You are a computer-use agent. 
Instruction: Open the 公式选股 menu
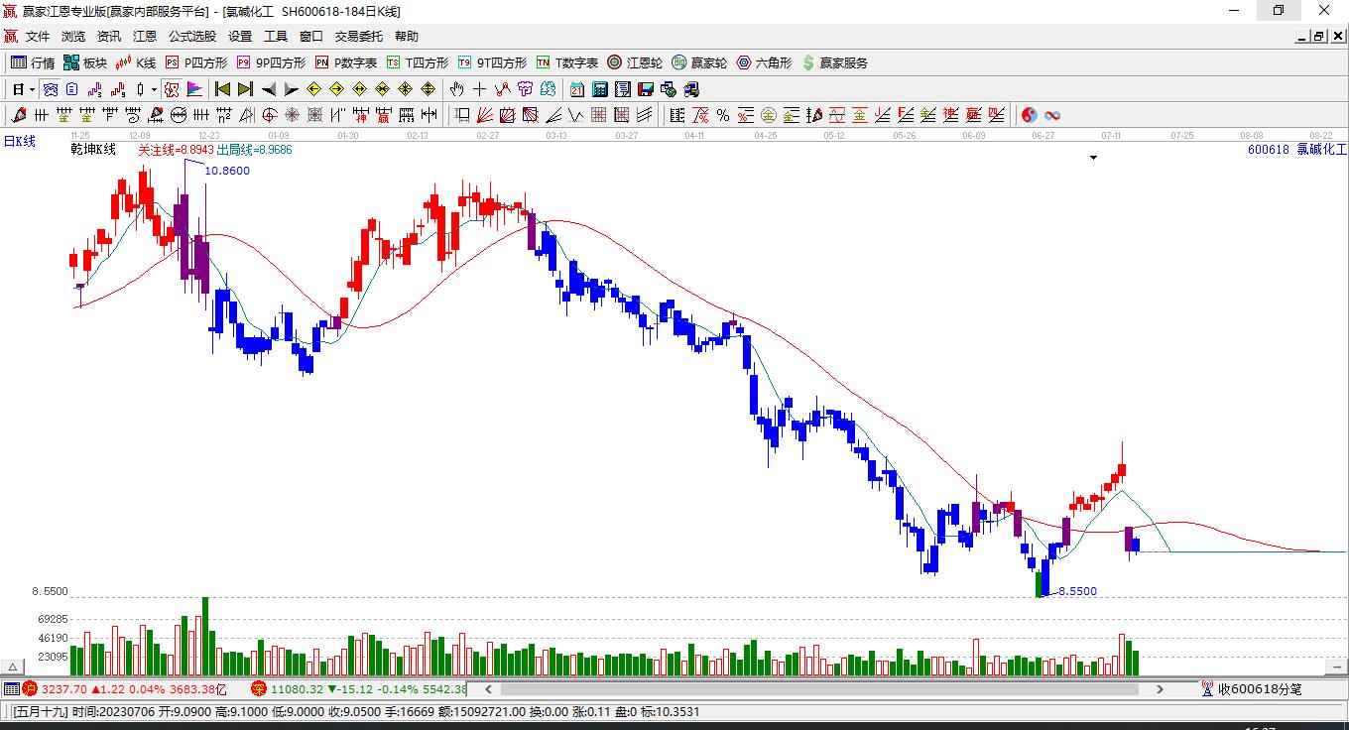click(192, 37)
